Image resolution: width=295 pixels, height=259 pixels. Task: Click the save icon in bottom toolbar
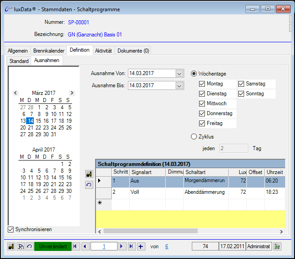pyautogui.click(x=12, y=246)
